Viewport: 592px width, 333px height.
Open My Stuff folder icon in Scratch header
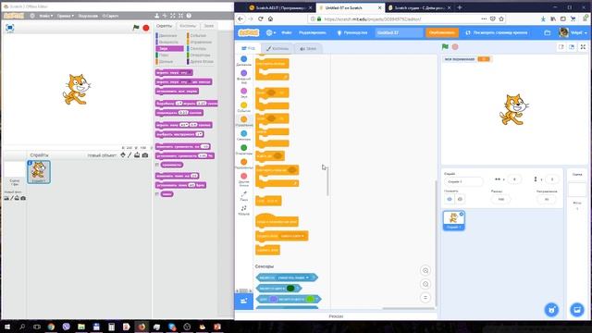(548, 33)
